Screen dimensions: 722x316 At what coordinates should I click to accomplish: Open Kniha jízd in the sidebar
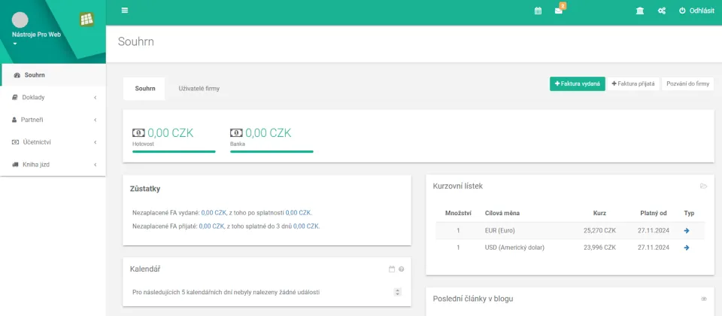coord(53,165)
